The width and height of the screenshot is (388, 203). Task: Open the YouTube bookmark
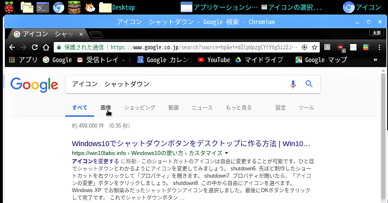214,60
